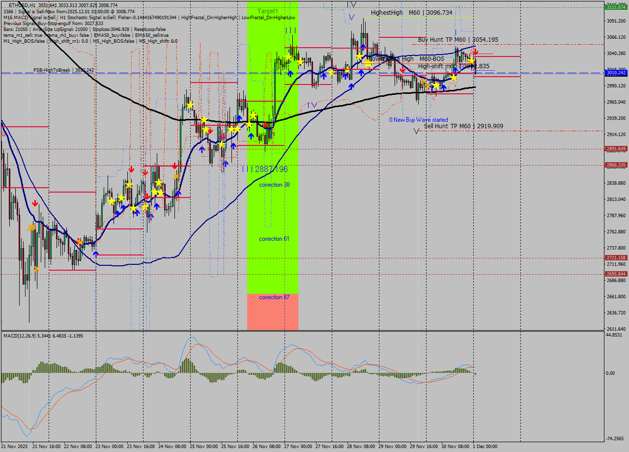
Task: Click the current price tag 3010.242 on the right axis
Action: click(x=615, y=73)
